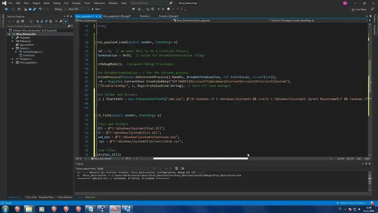Save the current file with Save icon
Screen dimensions: 378x213
pos(30,9)
